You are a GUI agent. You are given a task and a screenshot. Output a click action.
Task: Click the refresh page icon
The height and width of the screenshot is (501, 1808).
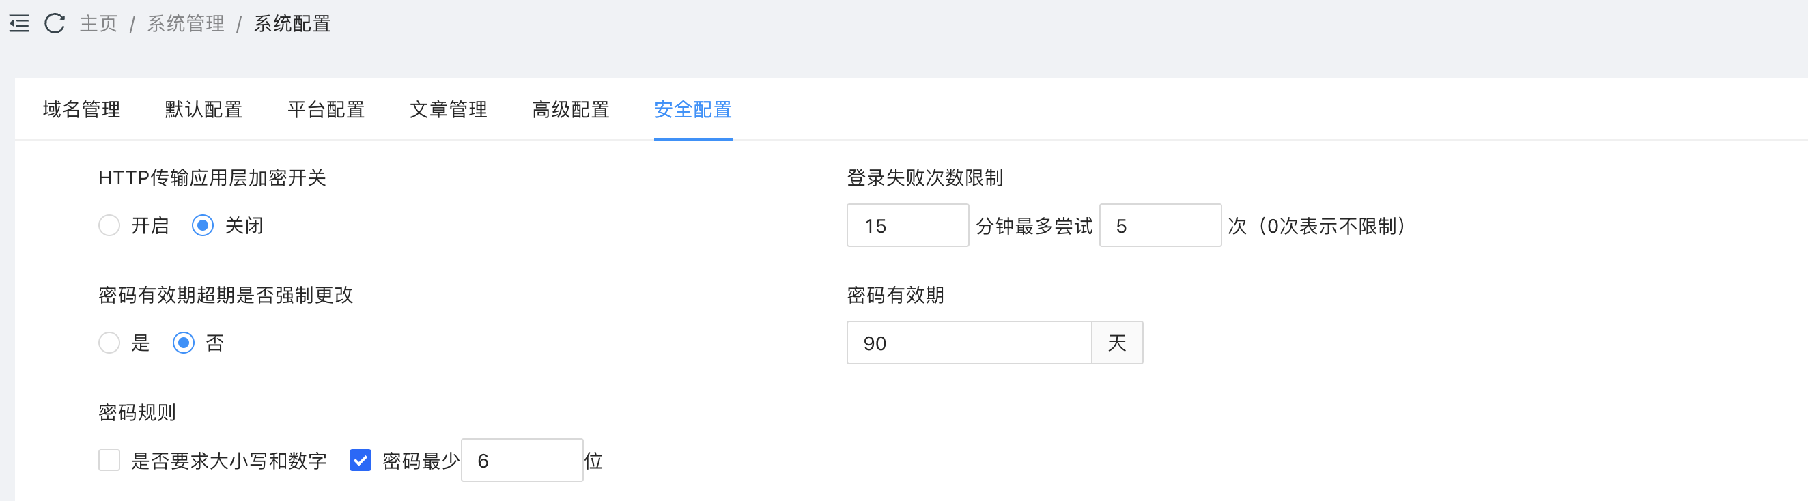tap(55, 24)
